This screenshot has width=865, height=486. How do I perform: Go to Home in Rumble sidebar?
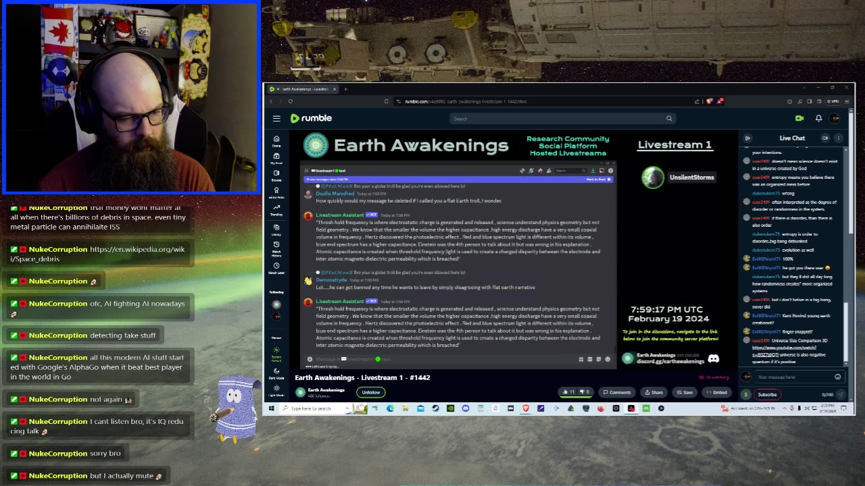[x=276, y=141]
